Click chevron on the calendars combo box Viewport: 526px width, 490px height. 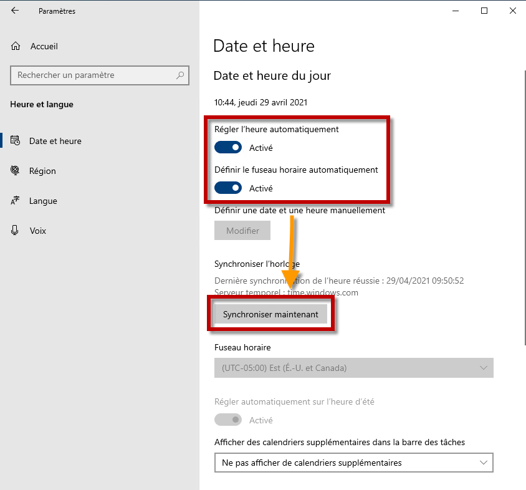tap(484, 463)
